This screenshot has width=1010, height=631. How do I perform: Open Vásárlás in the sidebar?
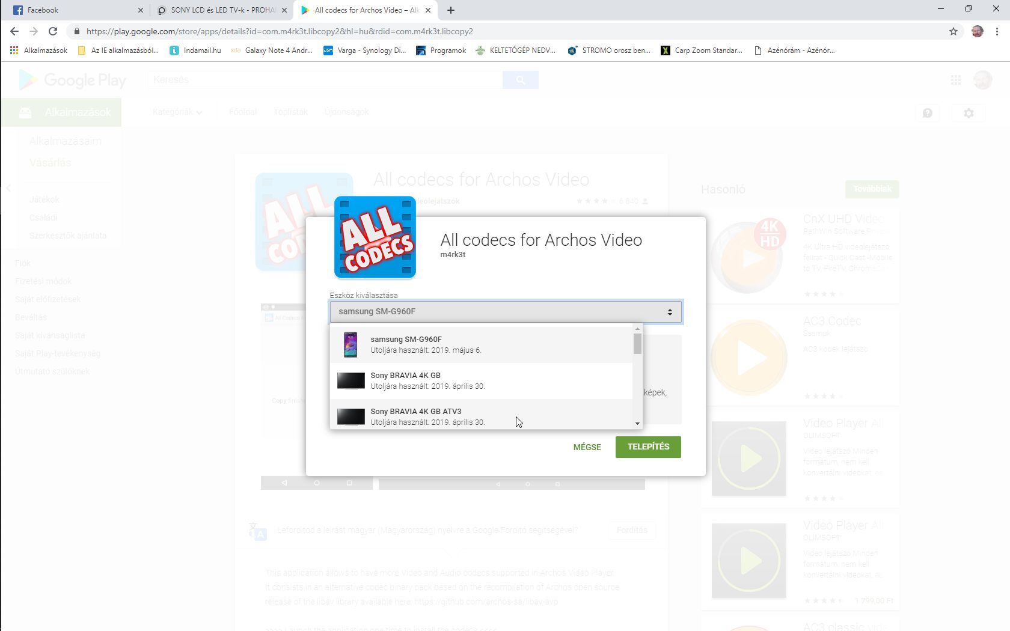[x=50, y=163]
